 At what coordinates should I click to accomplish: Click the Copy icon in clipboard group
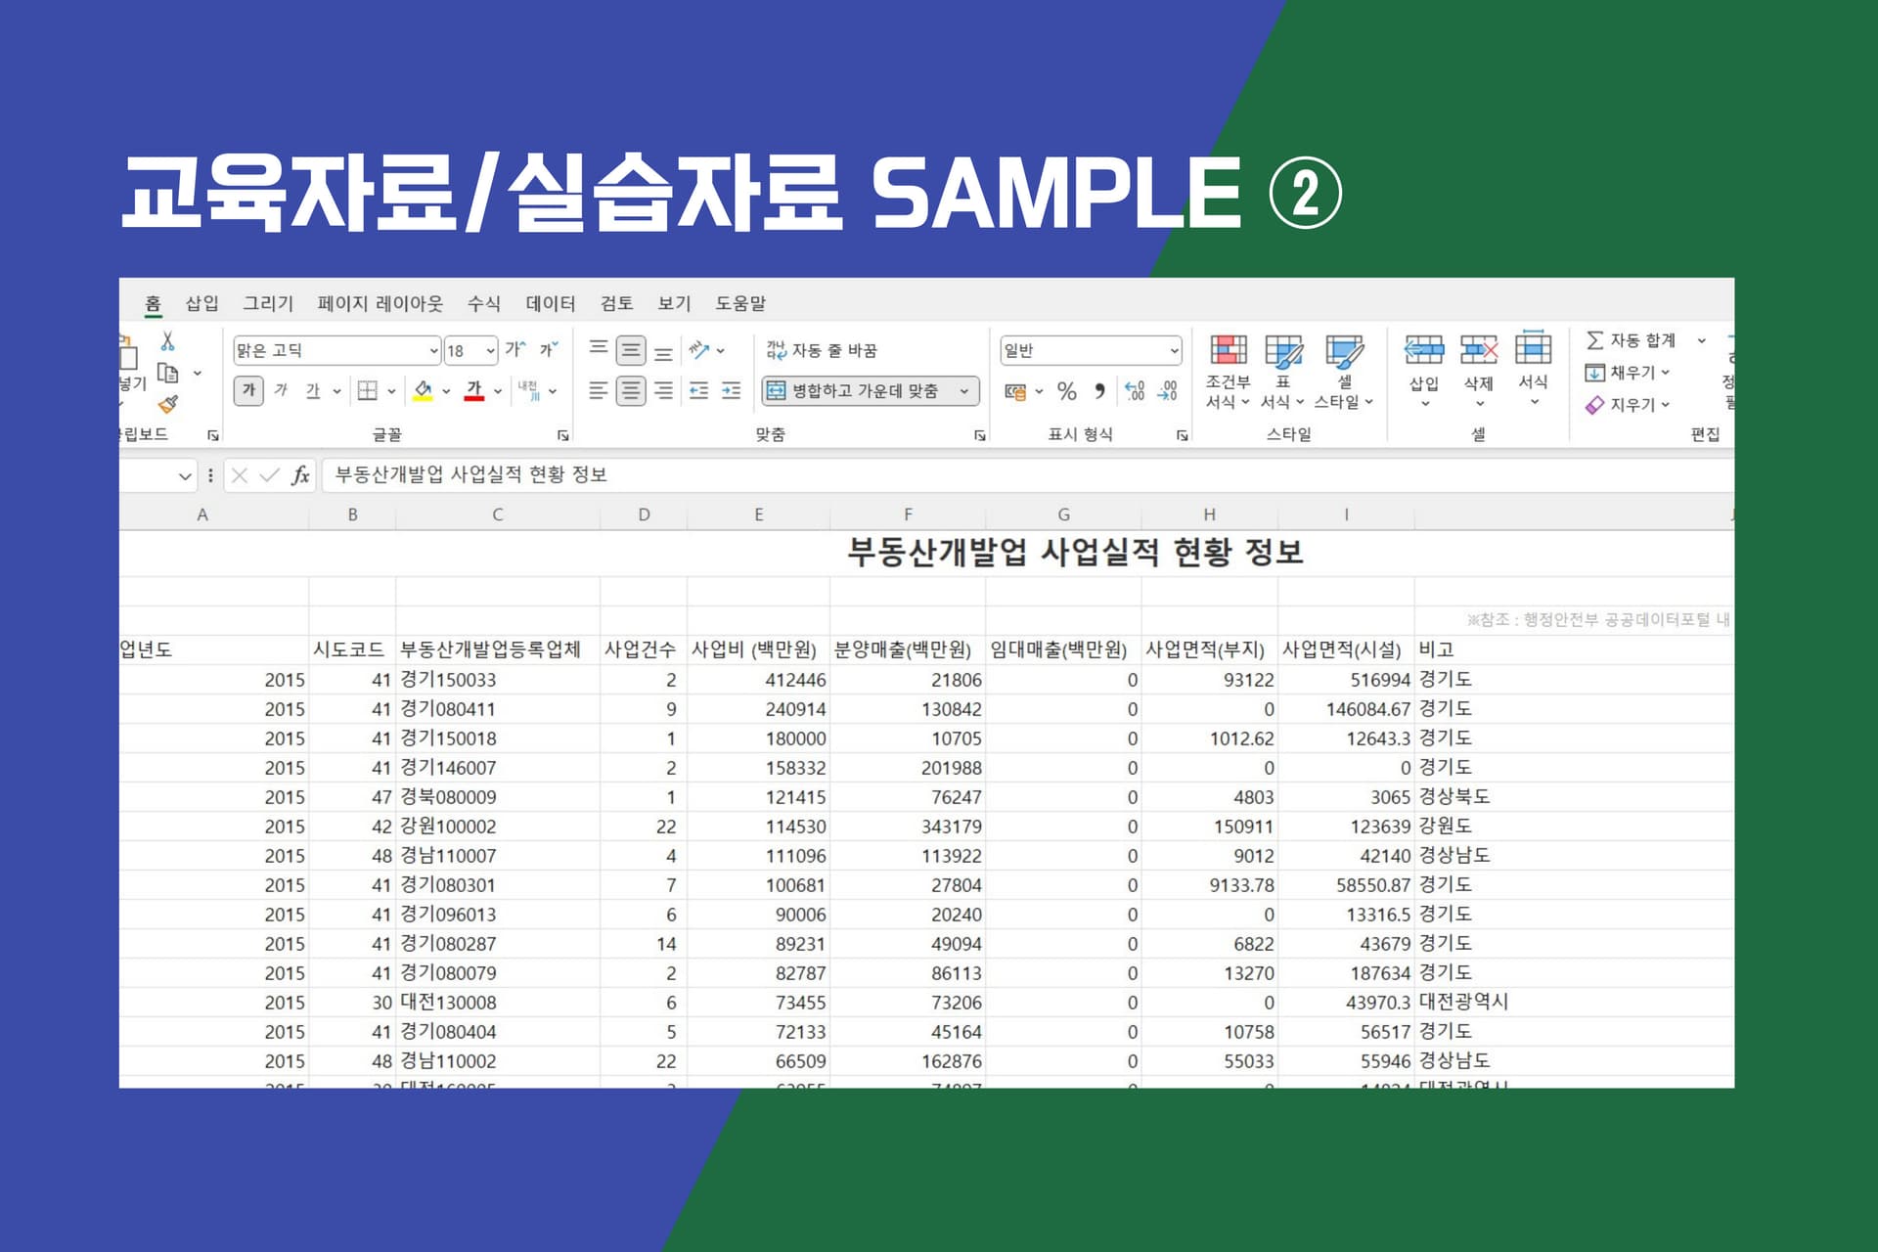(x=168, y=373)
